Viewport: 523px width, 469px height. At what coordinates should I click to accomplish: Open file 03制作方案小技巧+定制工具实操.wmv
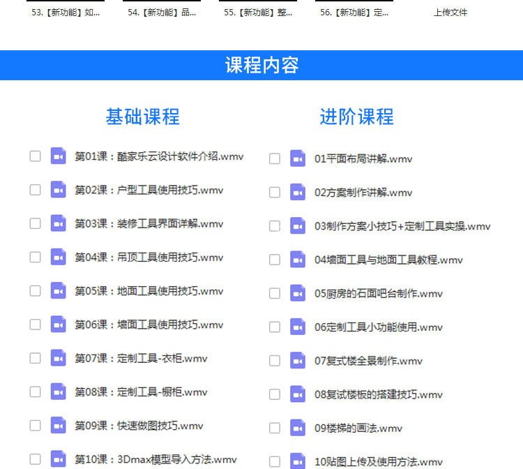tap(402, 226)
